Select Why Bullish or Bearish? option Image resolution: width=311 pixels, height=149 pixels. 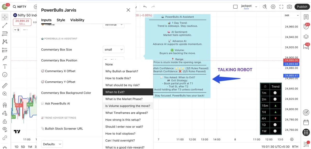tap(128, 71)
